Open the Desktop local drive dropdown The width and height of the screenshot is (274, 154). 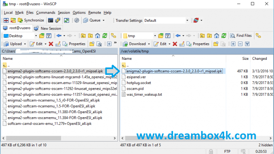click(x=36, y=36)
